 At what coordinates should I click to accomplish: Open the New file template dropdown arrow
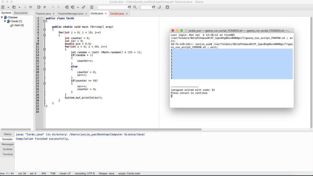coord(8,7)
